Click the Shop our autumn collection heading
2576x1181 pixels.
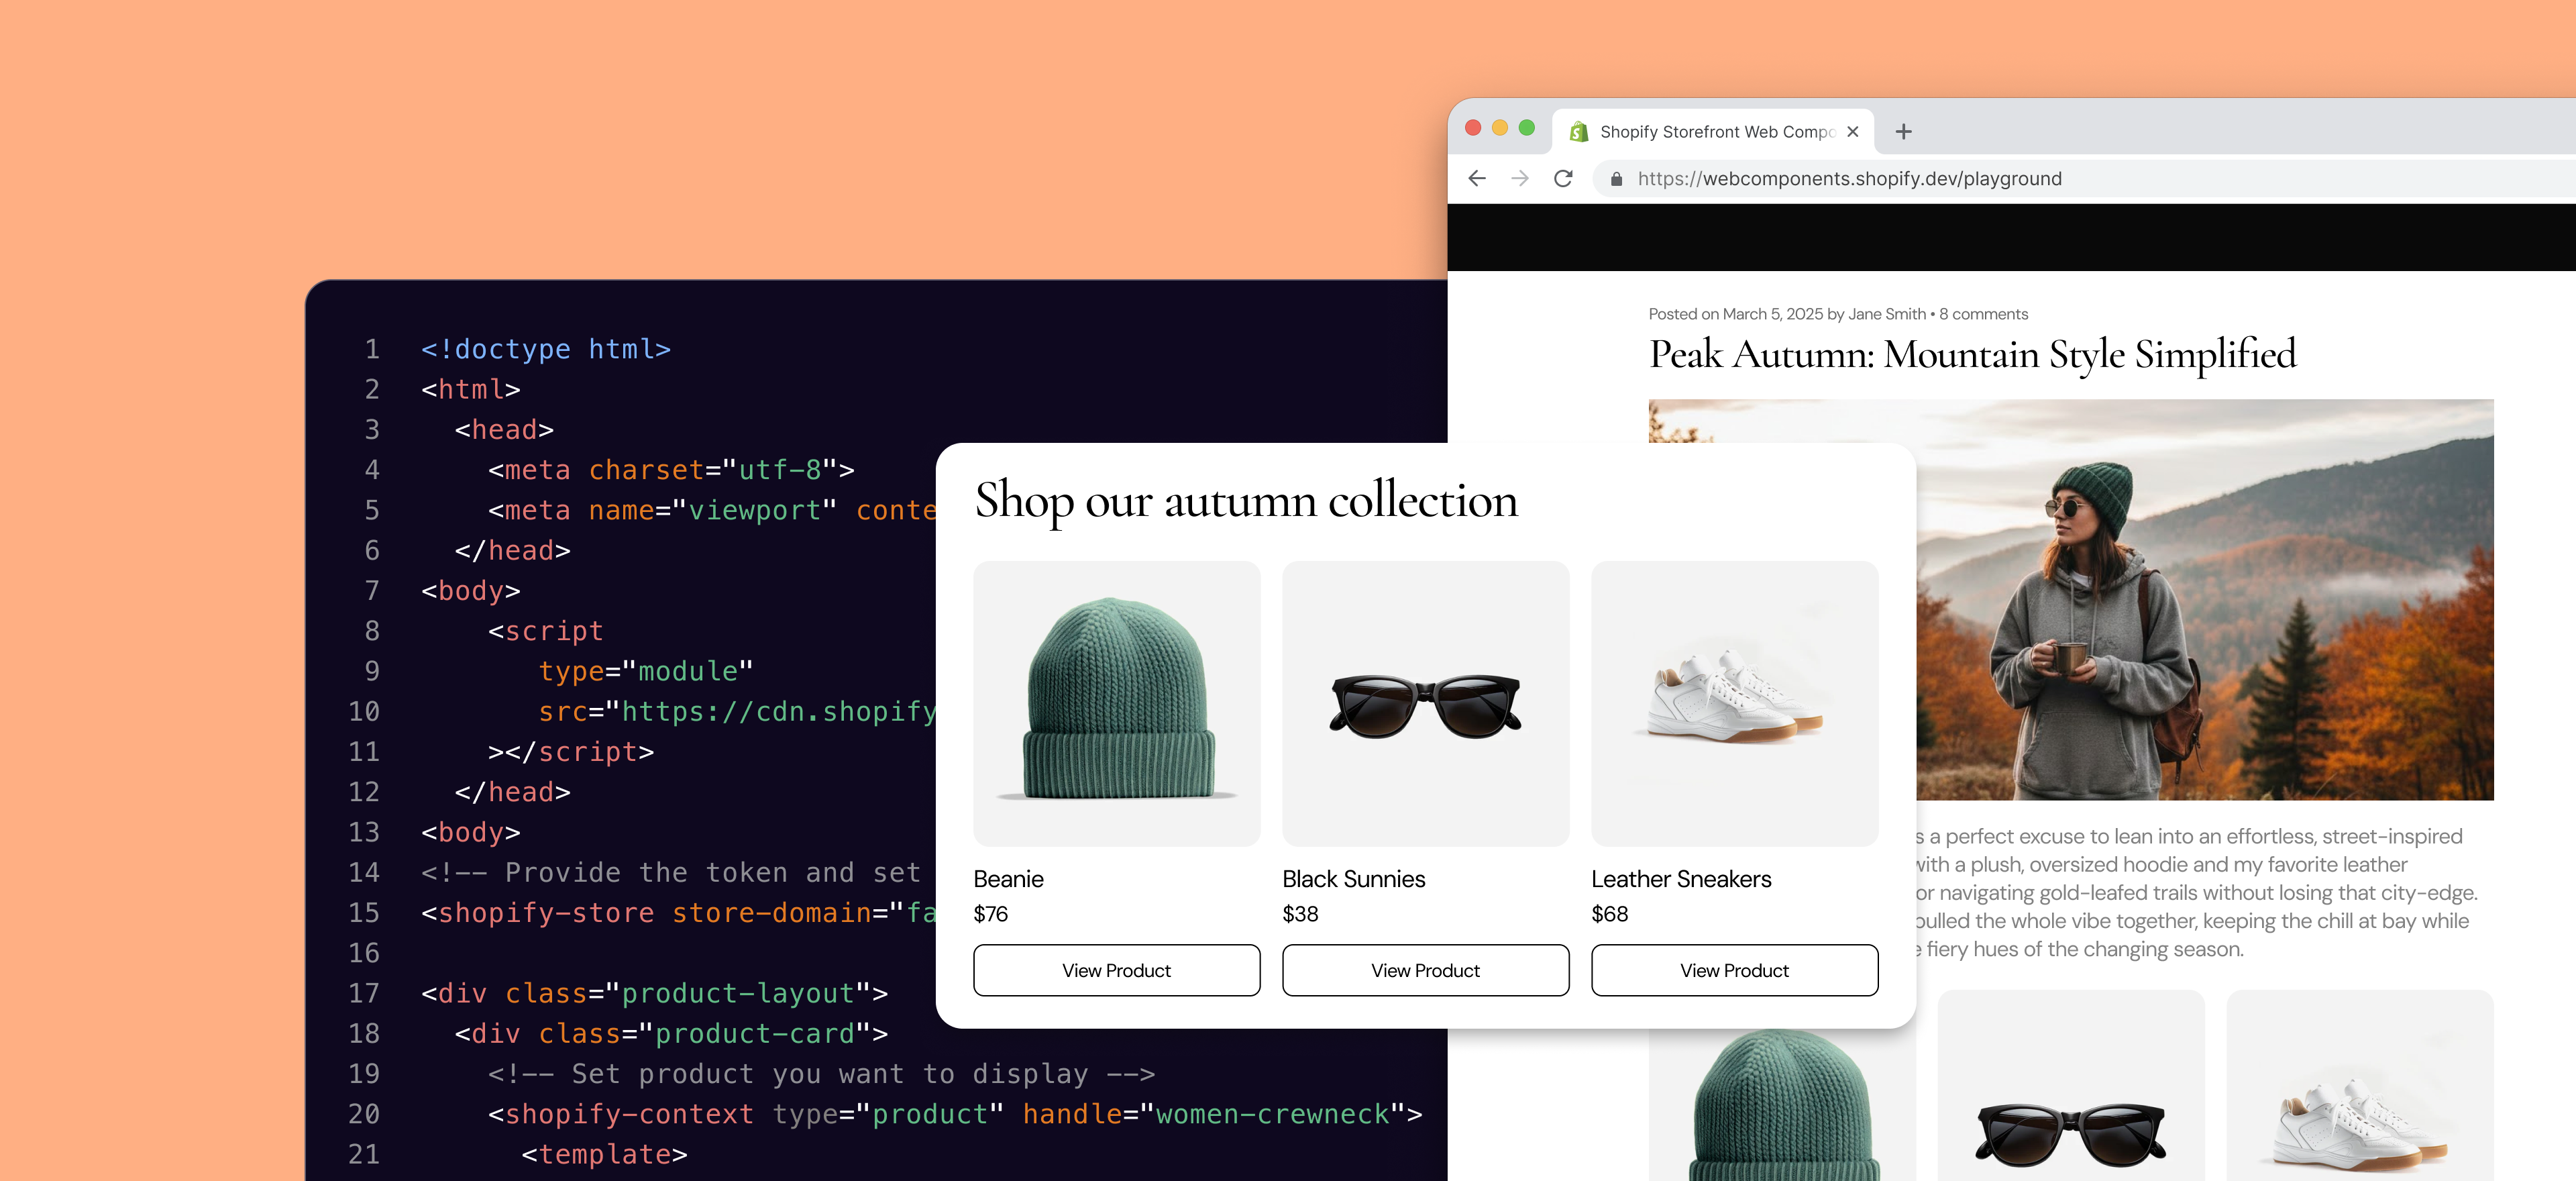tap(1246, 501)
